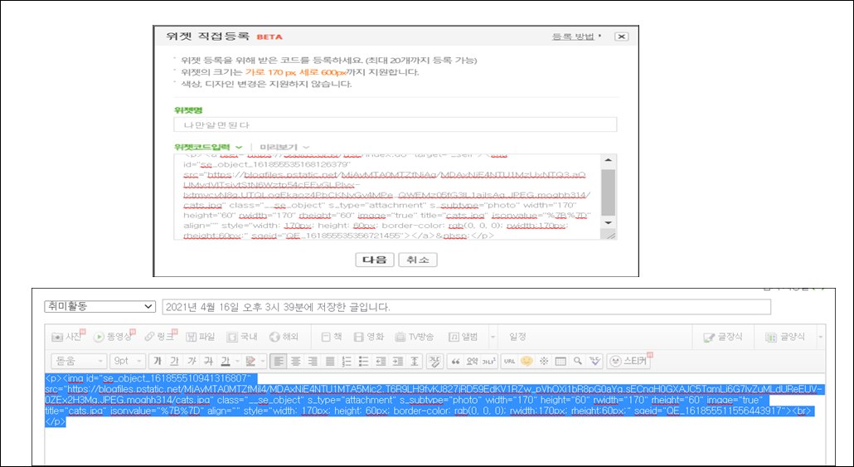Viewport: 854px width, 467px height.
Task: Center align the text
Action: 296,361
